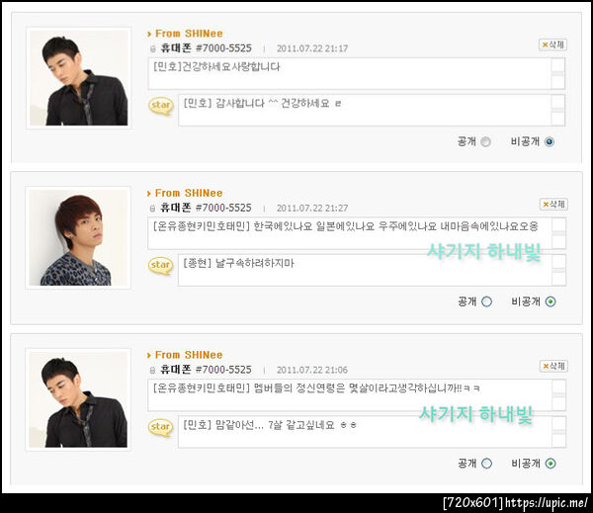Delete the 21:17 message using 삭제
593x513 pixels.
tap(552, 44)
